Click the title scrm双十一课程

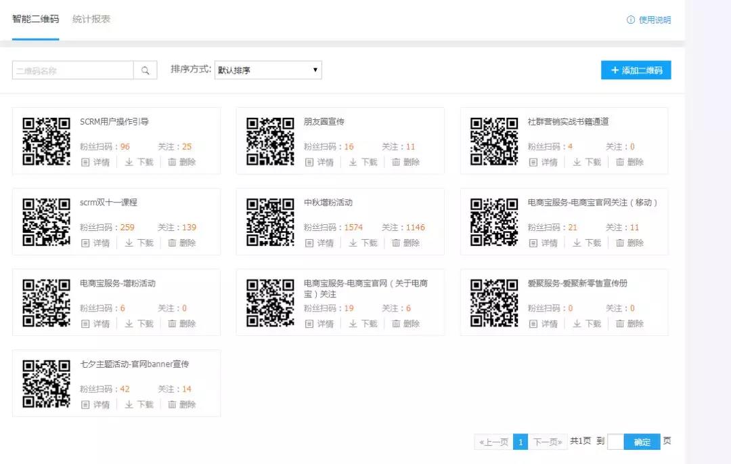108,203
